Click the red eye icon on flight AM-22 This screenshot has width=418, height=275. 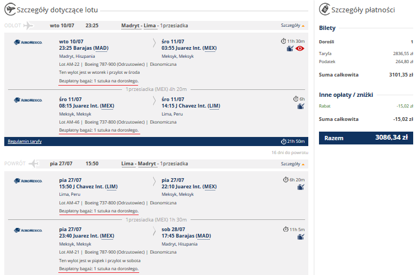(300, 49)
